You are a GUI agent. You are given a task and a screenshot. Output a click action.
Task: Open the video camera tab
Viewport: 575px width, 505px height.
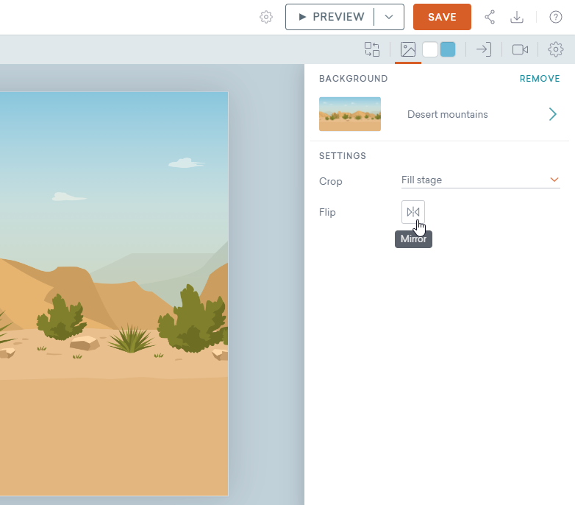521,49
